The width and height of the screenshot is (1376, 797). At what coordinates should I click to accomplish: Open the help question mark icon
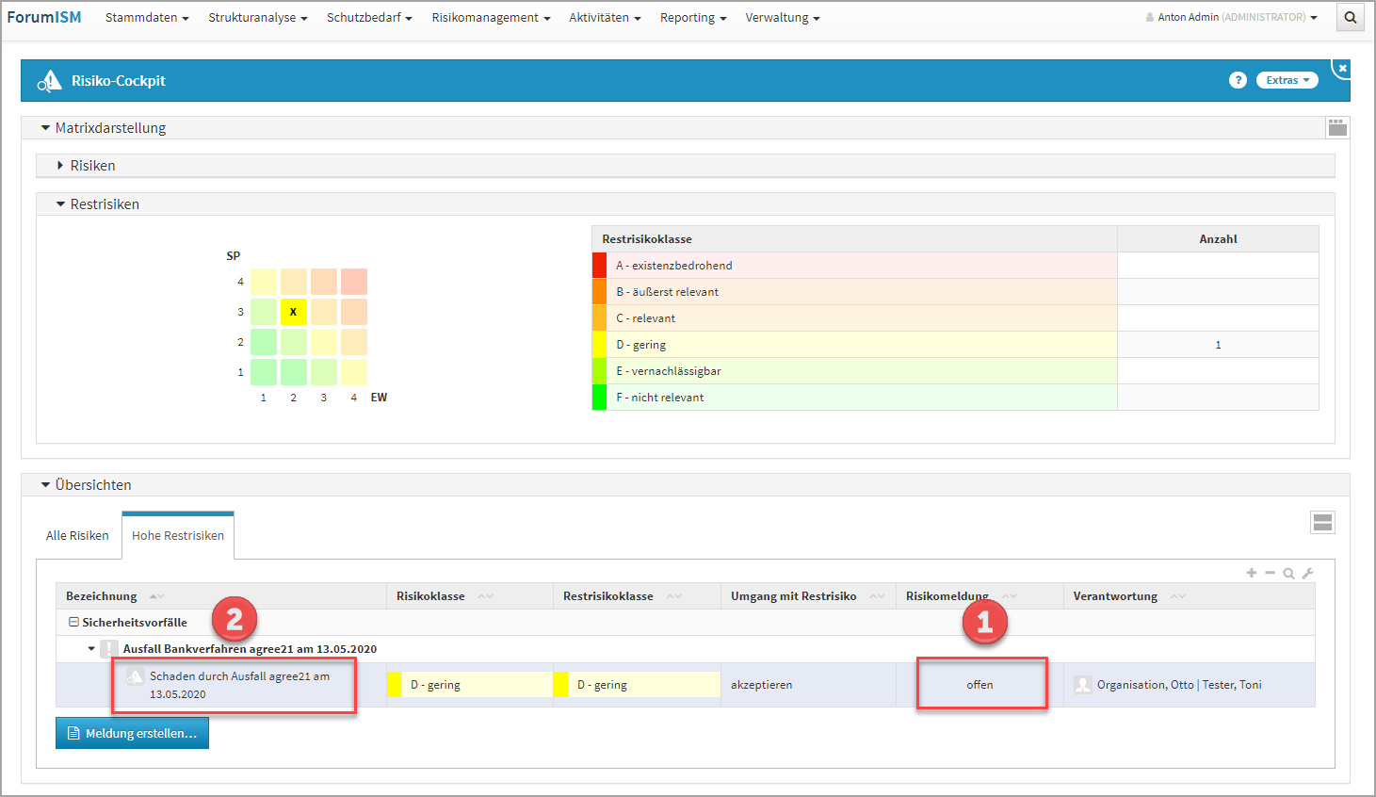pos(1238,81)
